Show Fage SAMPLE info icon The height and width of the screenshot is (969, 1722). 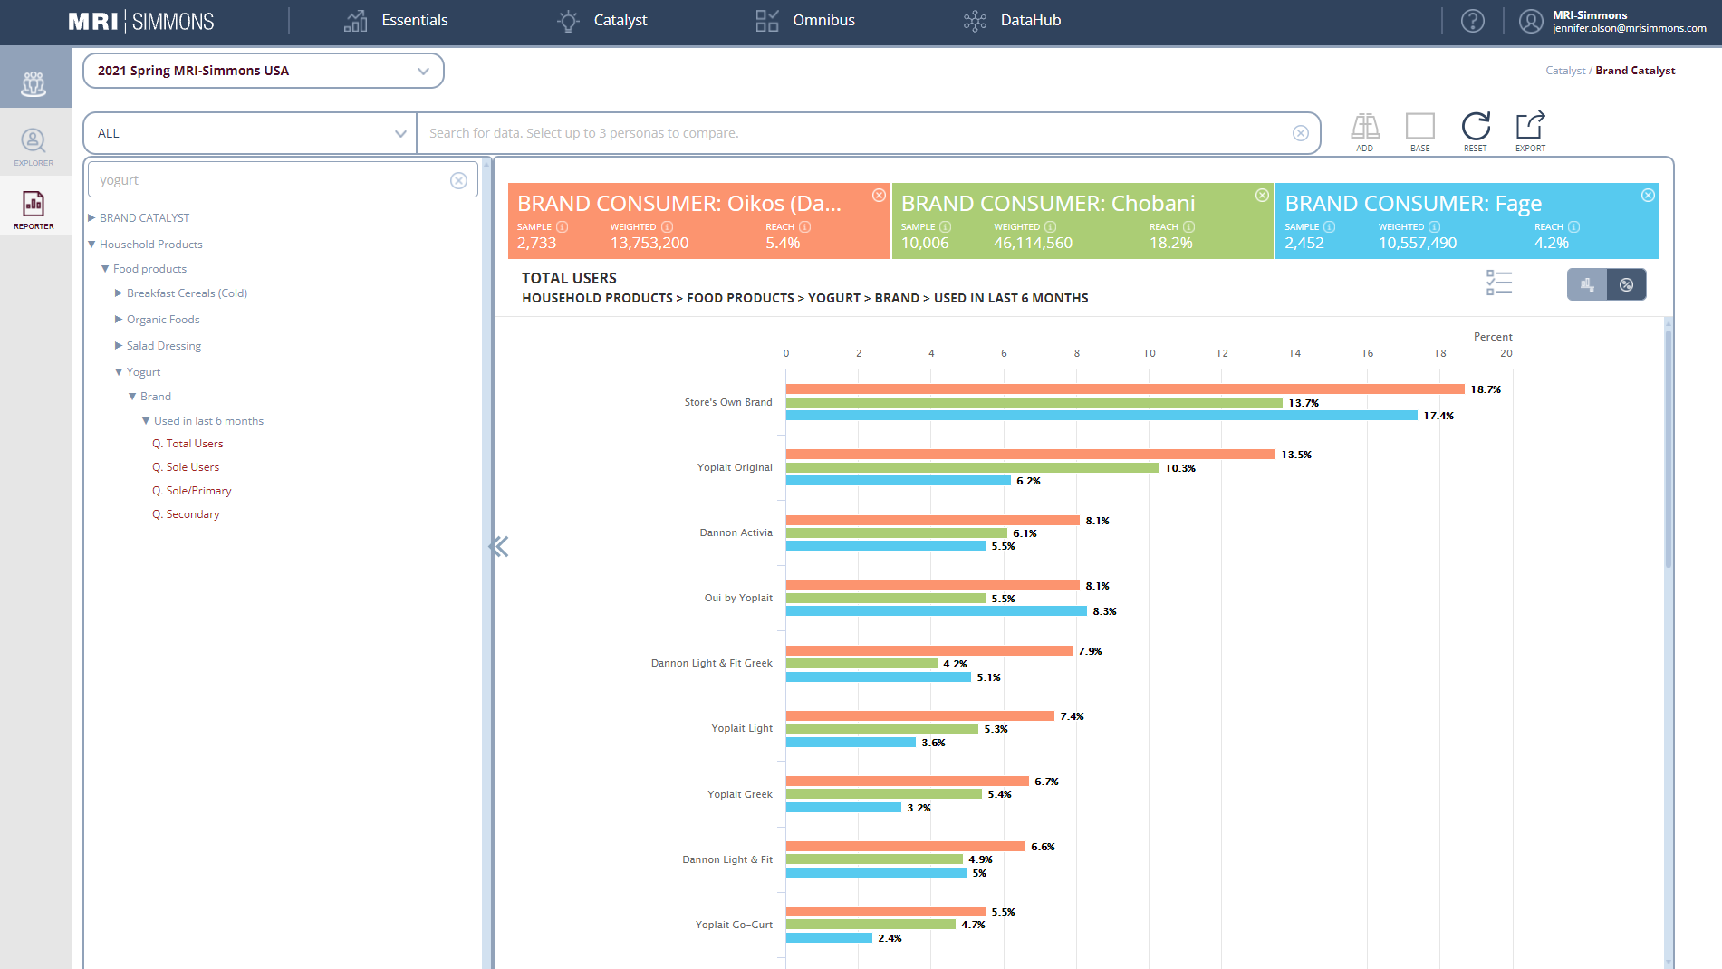pos(1329,227)
